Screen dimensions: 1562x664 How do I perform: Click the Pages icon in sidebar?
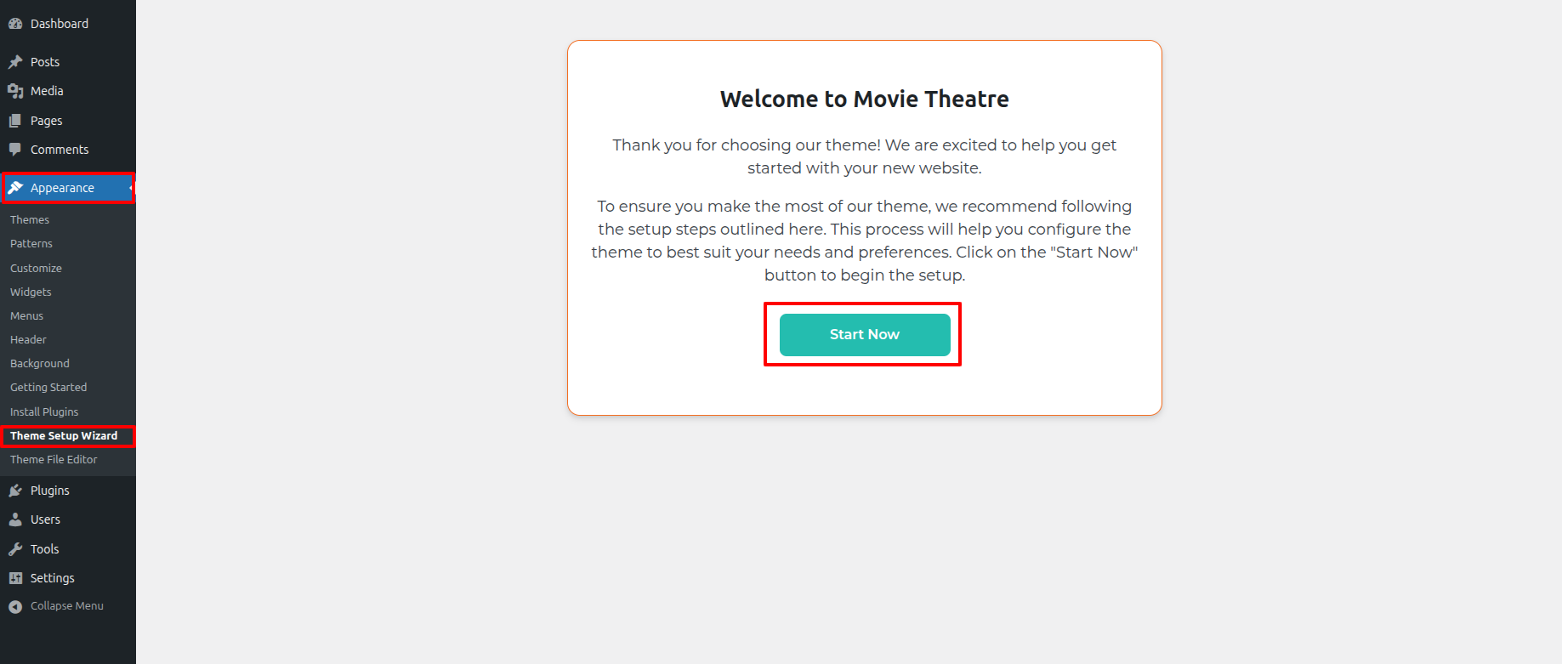click(x=15, y=121)
